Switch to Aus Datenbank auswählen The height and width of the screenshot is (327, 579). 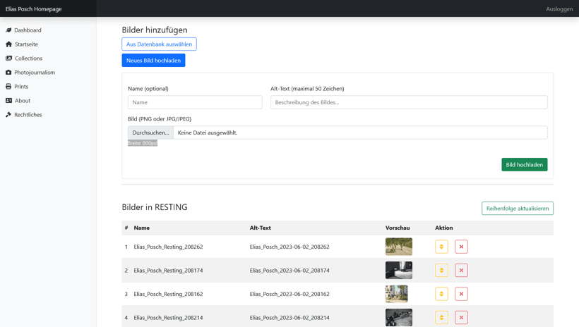click(159, 44)
